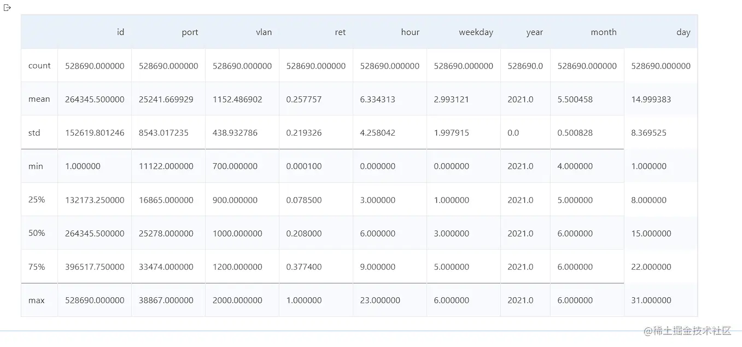Image resolution: width=742 pixels, height=347 pixels.
Task: Select std month value 0.500828
Action: coord(575,133)
